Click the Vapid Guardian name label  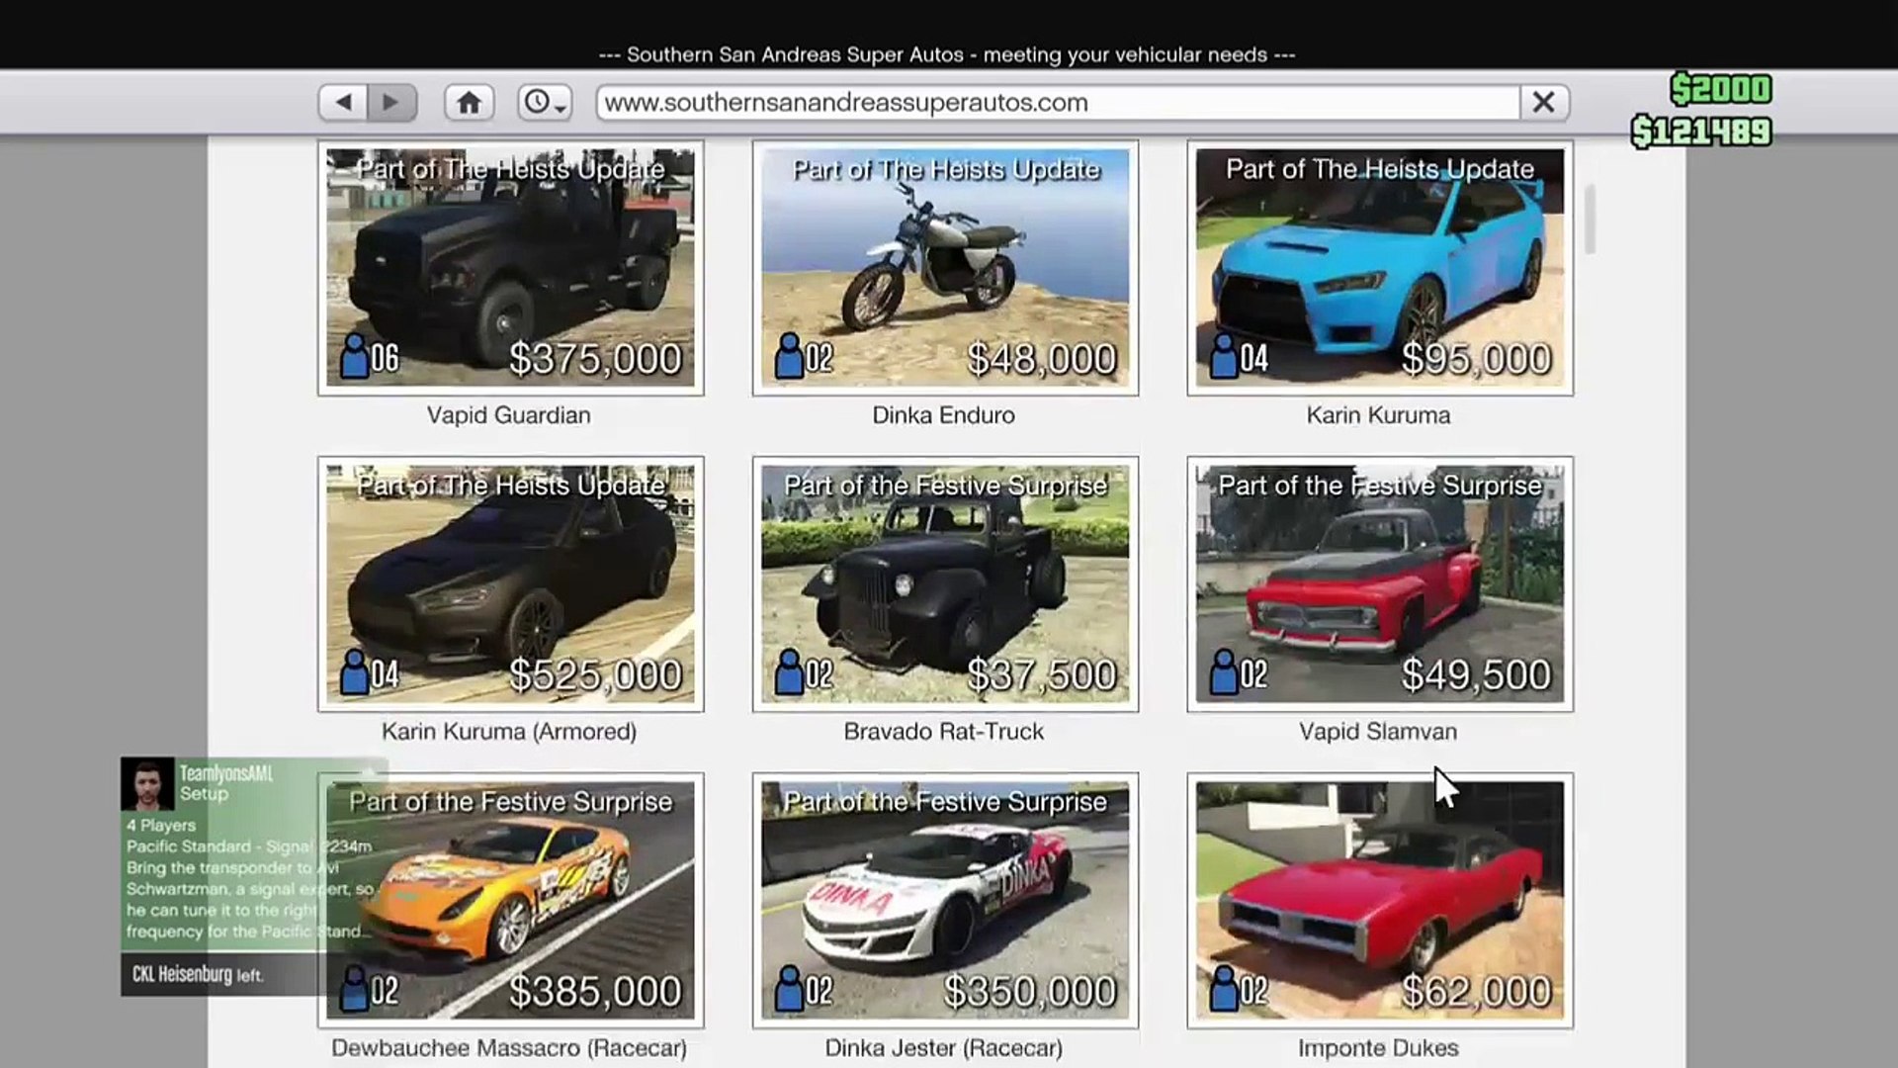coord(508,415)
